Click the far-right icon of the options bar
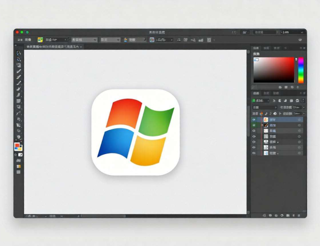The width and height of the screenshot is (320, 246). click(x=300, y=40)
